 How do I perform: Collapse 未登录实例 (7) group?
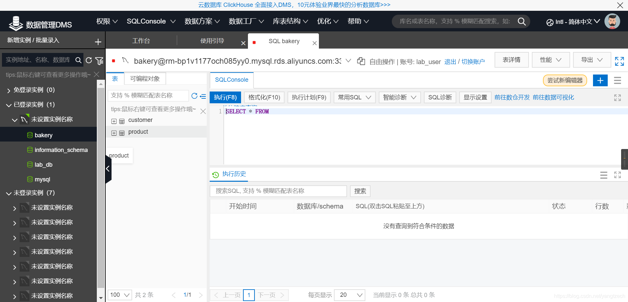[9, 193]
